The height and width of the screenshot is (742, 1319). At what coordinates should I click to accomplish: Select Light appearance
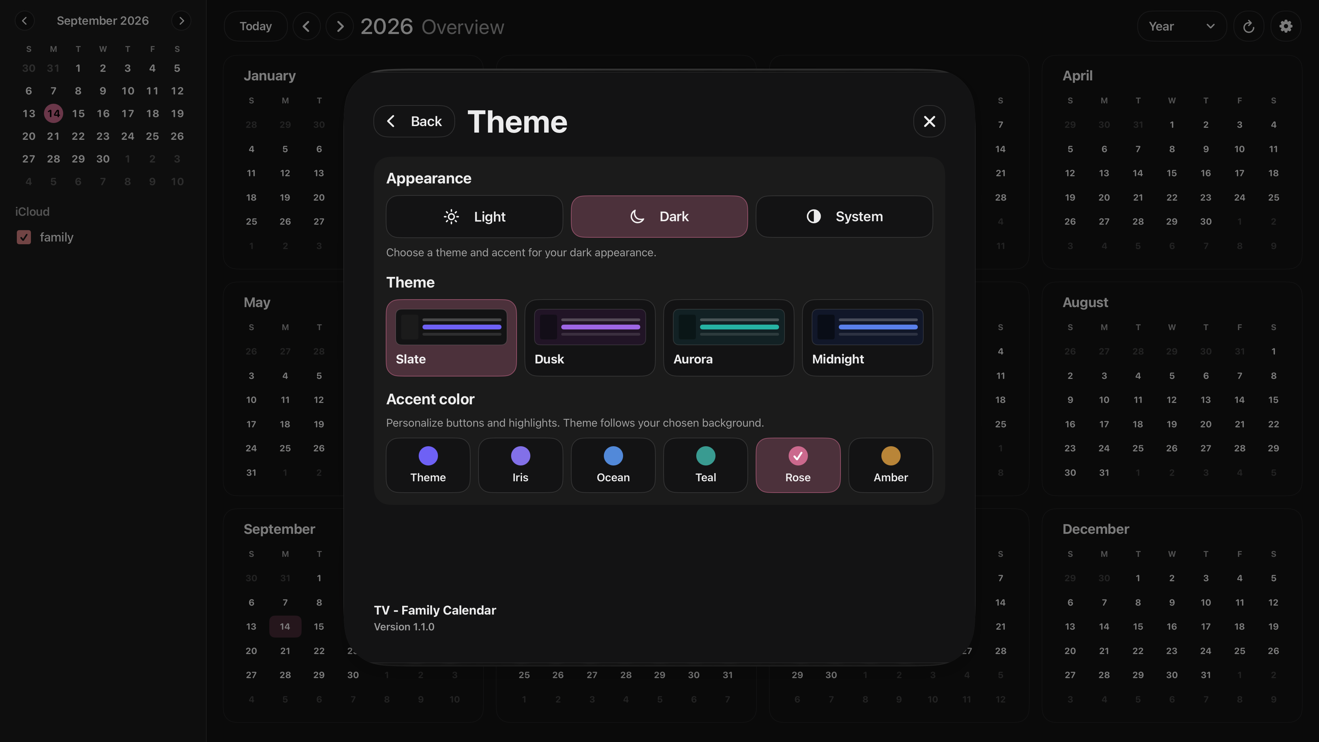pos(474,217)
